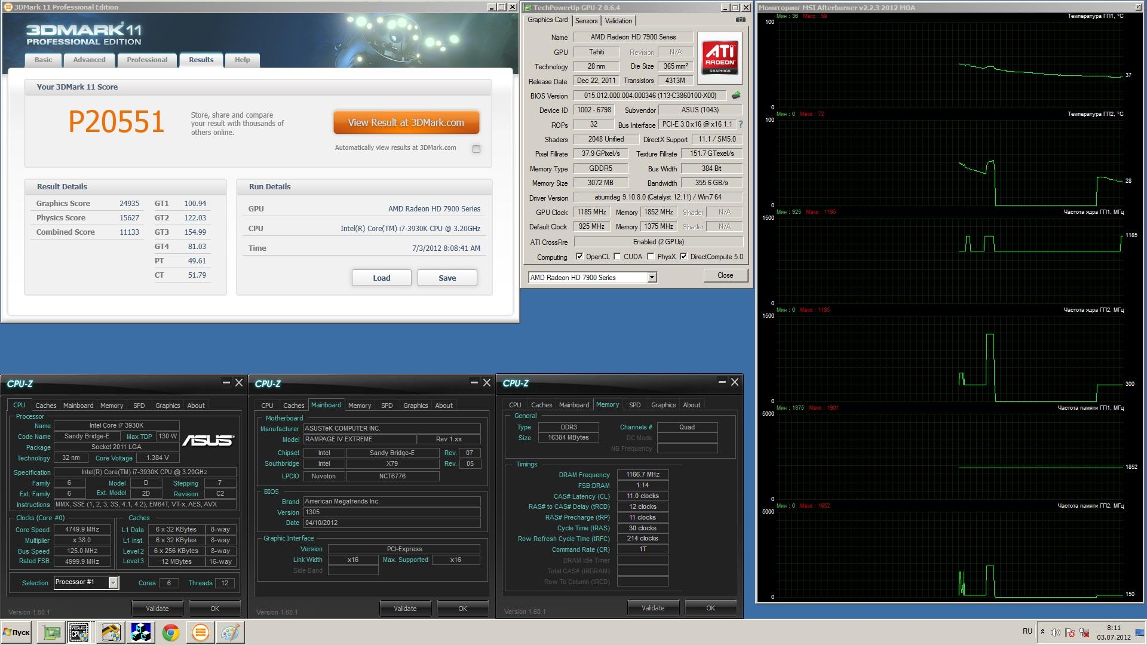Open the SPD tab in the CPU-Z Memory window

coord(634,405)
